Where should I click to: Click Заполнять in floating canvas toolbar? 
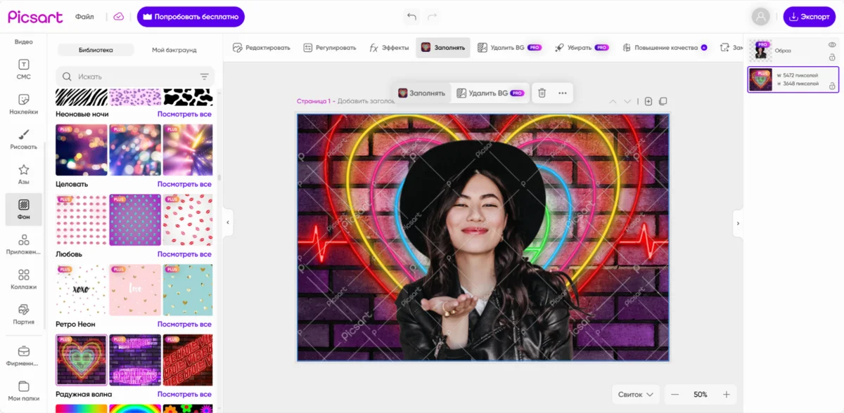[421, 93]
